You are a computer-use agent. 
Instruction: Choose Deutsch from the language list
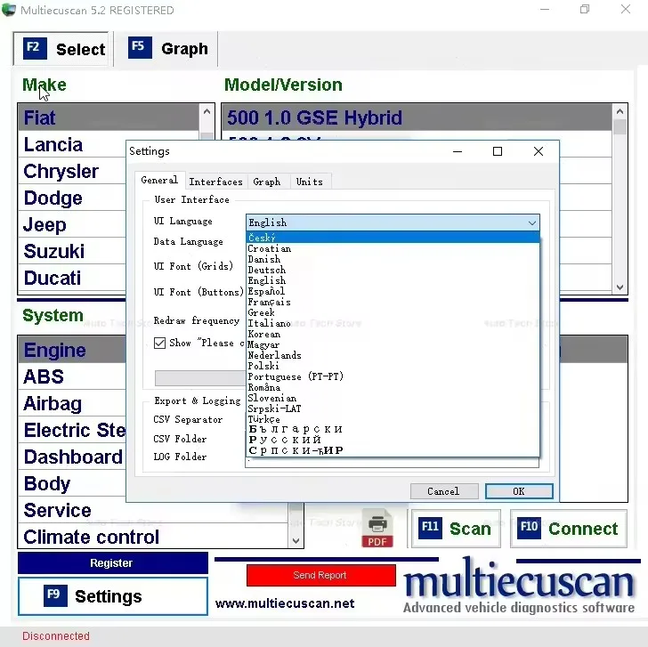coord(267,270)
